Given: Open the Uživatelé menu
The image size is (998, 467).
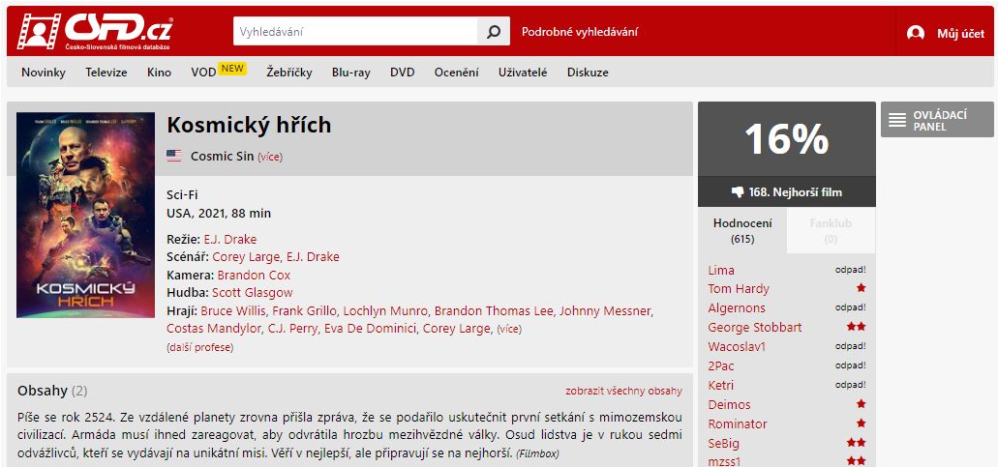Looking at the screenshot, I should (x=523, y=72).
